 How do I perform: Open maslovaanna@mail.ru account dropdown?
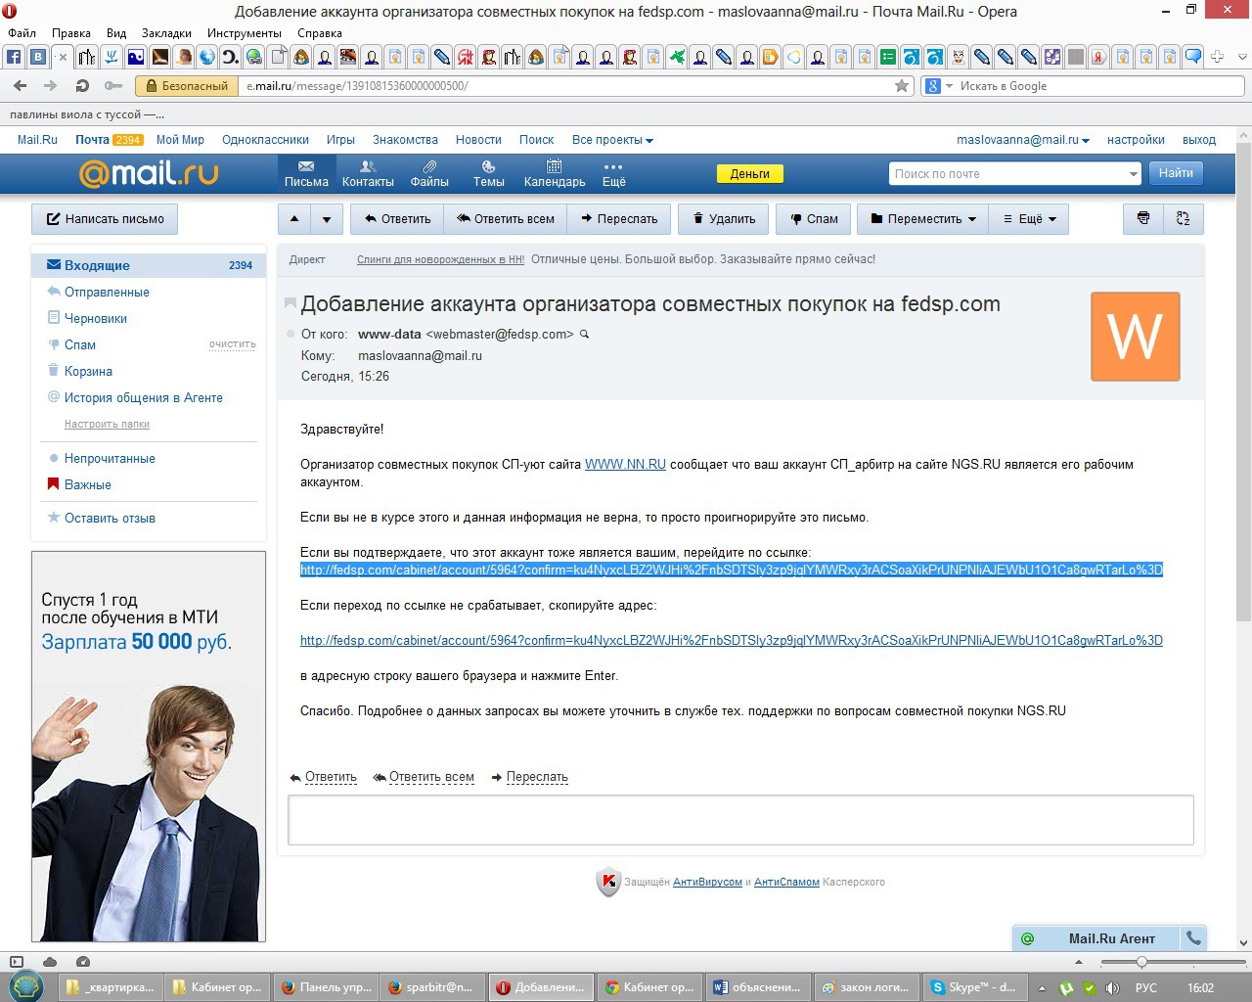[x=1022, y=140]
